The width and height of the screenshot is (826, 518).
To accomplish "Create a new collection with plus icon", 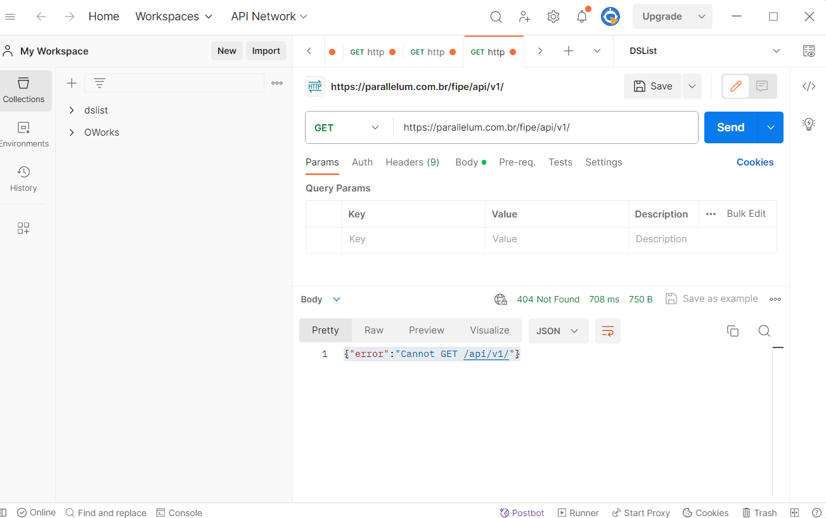I will pyautogui.click(x=72, y=83).
